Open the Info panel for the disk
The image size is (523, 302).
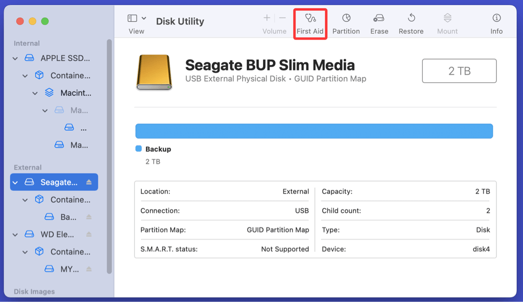496,24
